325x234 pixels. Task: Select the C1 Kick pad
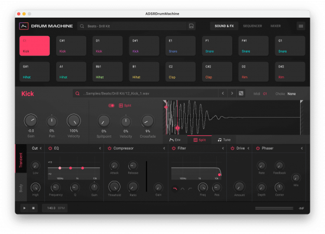35,46
